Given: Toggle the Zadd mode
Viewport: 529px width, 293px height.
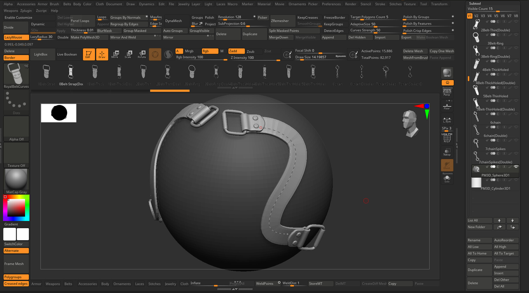Looking at the screenshot, I should tap(236, 51).
